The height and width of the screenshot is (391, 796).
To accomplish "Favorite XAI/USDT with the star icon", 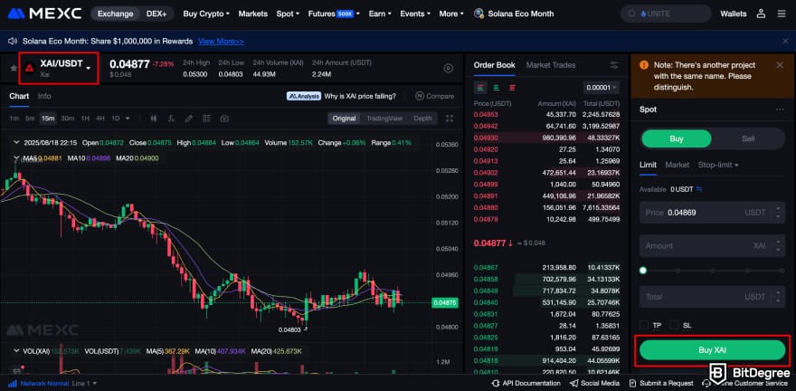I will 14,68.
